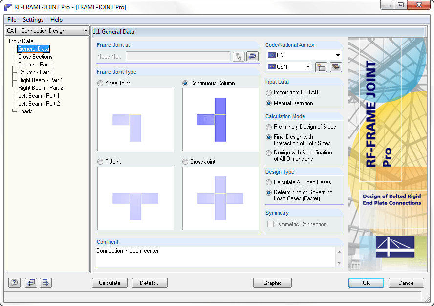
Task: Edit annex parameters via the hand icon
Action: (x=335, y=67)
